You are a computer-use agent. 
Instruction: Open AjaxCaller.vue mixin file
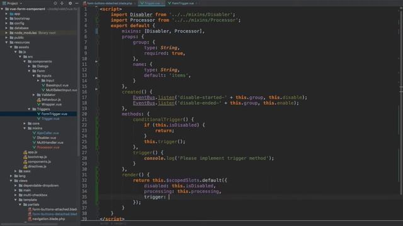coord(48,133)
